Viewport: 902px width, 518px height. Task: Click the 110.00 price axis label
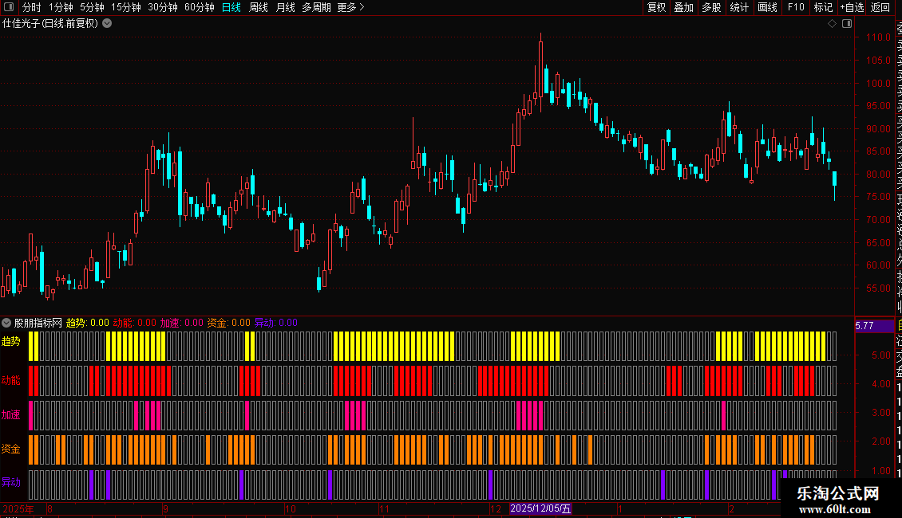(x=878, y=37)
